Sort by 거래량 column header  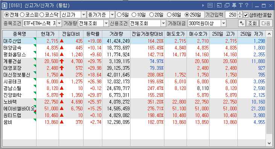tap(116, 34)
